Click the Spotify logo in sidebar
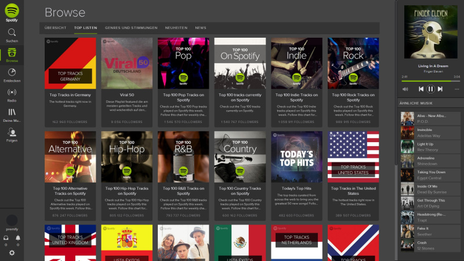This screenshot has height=261, width=464. pos(12,12)
